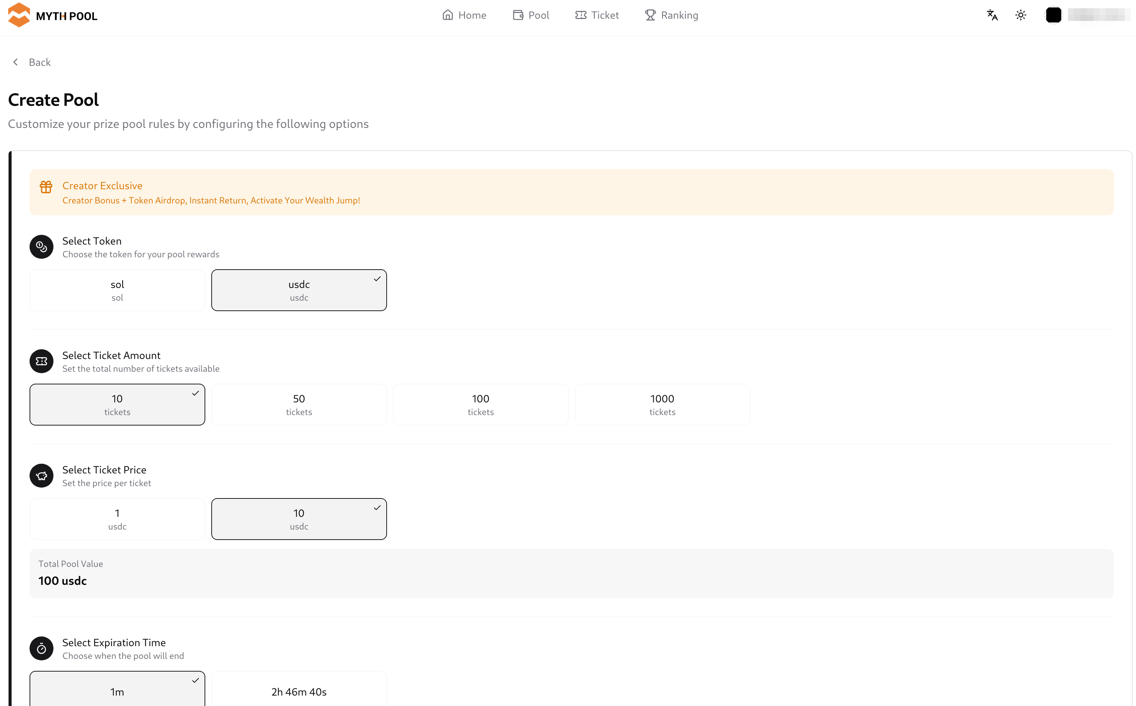Select the 1m expiration time

[x=117, y=689]
